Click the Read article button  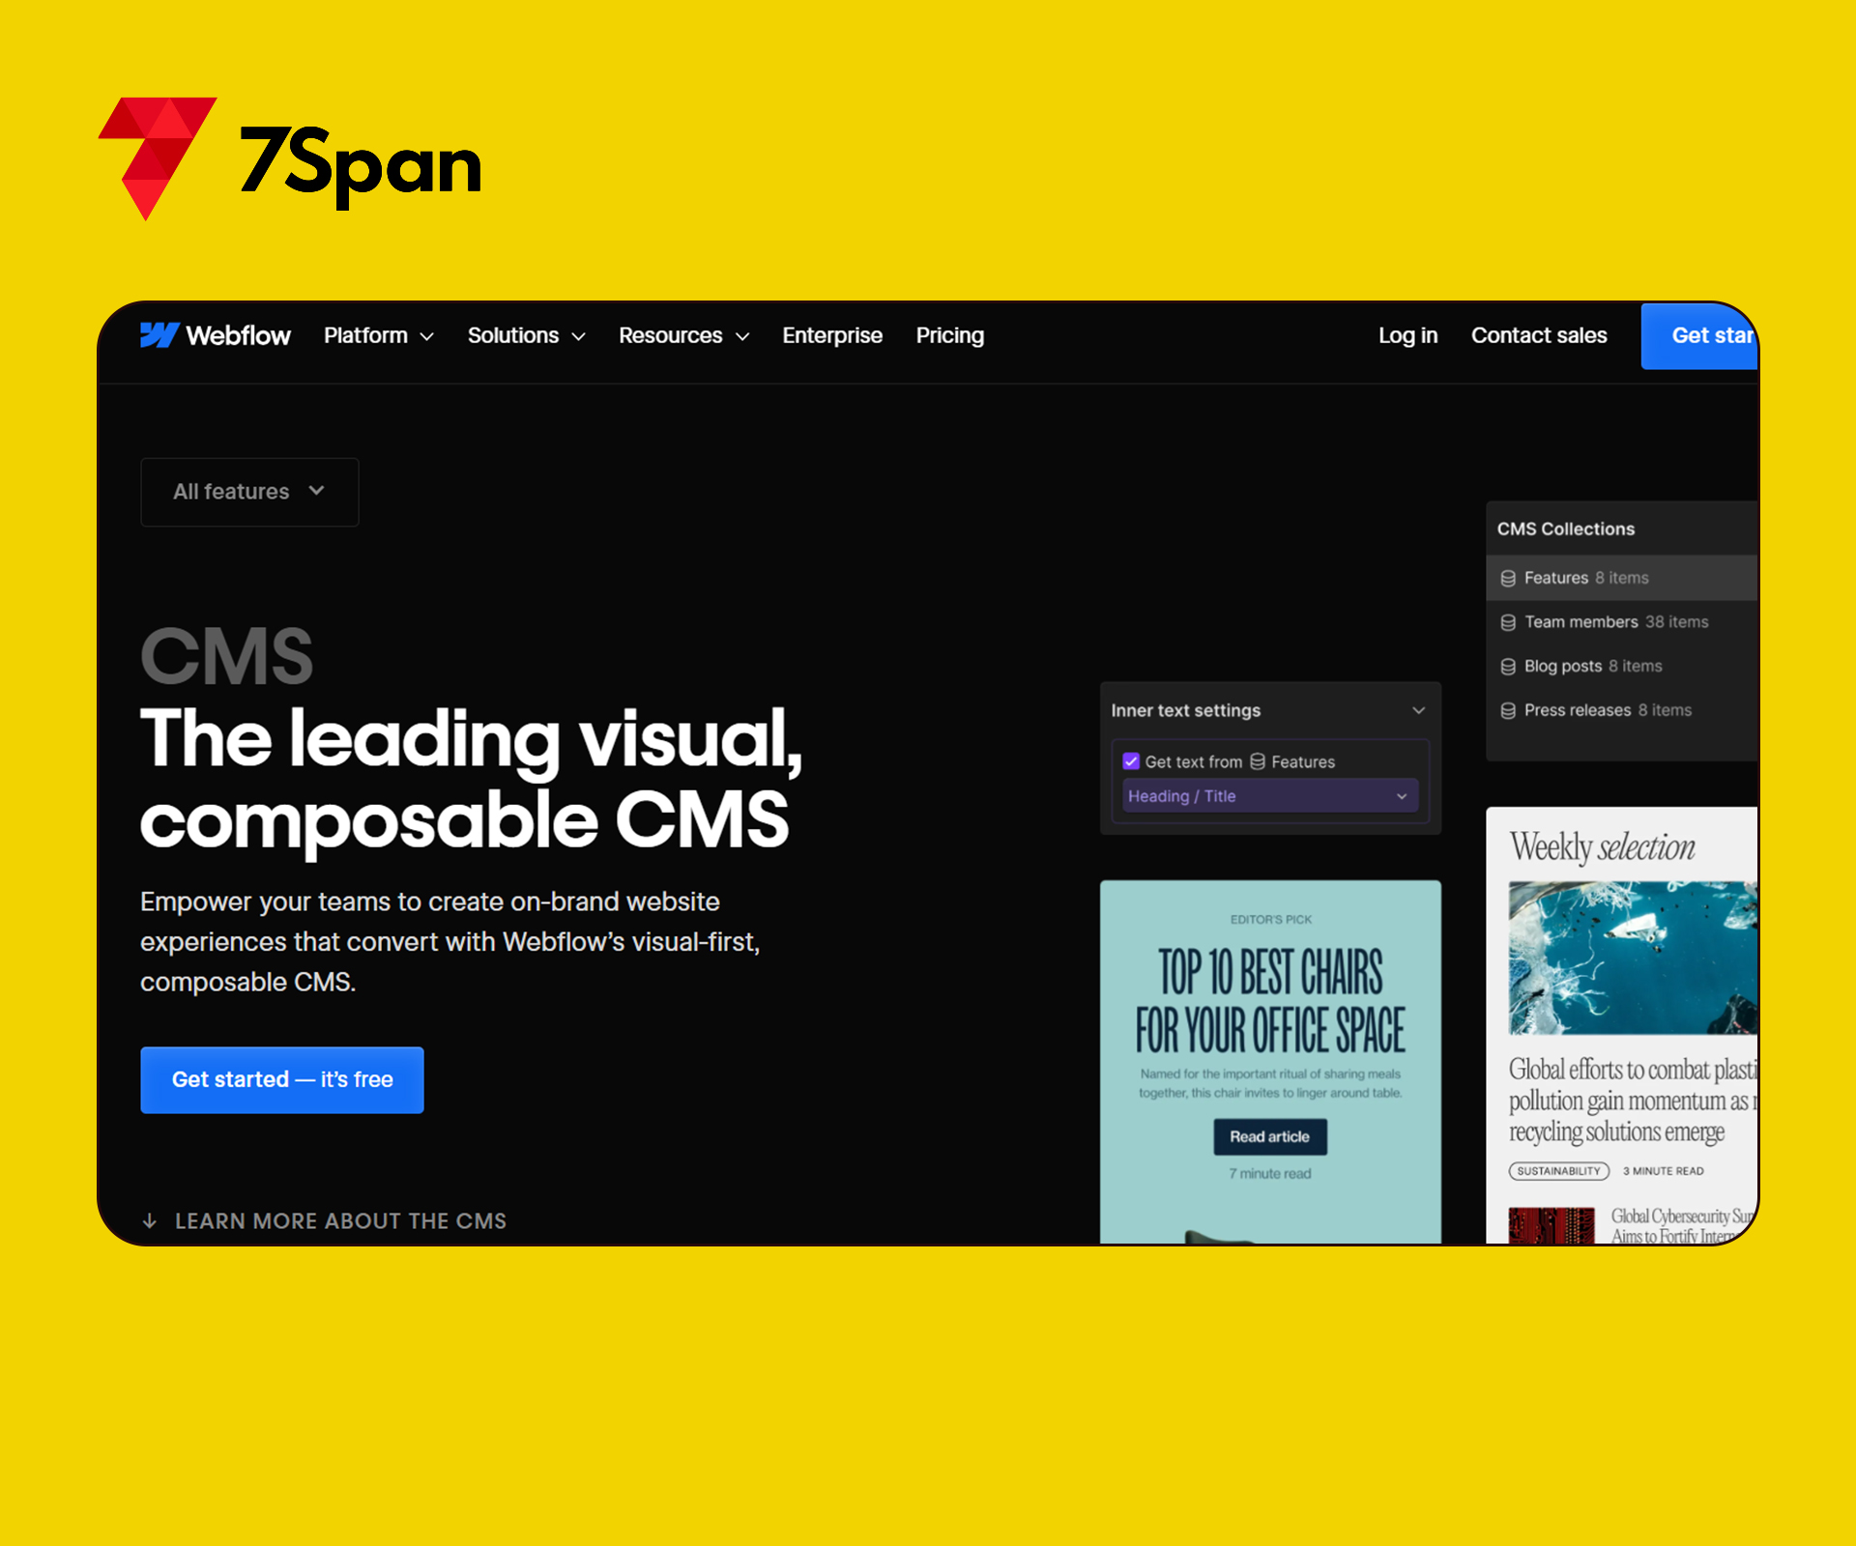1268,1137
